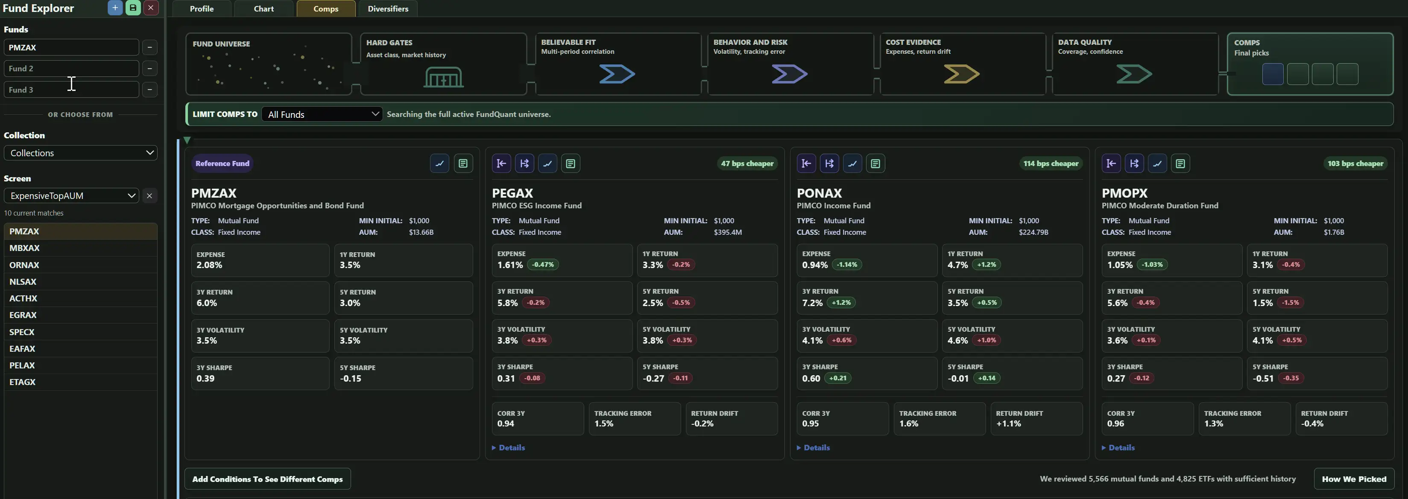Open the ExpensiveTopAUM screen dropdown
The width and height of the screenshot is (1408, 499).
click(x=72, y=196)
